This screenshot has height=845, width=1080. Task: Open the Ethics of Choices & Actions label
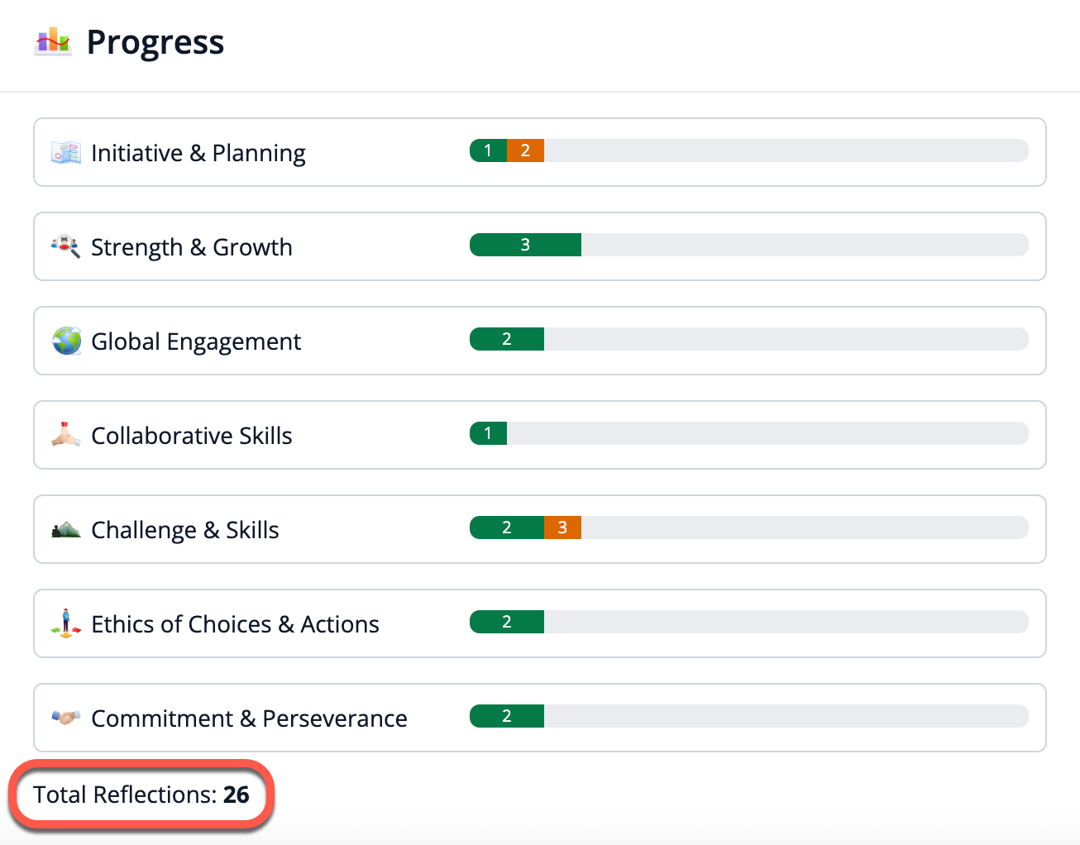point(235,624)
